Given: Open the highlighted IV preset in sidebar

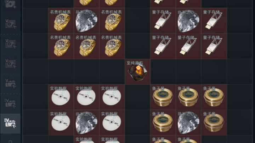Looking at the screenshot, I should tap(10, 124).
